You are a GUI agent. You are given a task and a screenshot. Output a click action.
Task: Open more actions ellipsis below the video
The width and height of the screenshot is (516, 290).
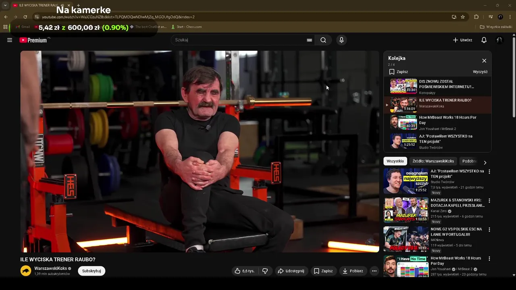click(x=374, y=271)
